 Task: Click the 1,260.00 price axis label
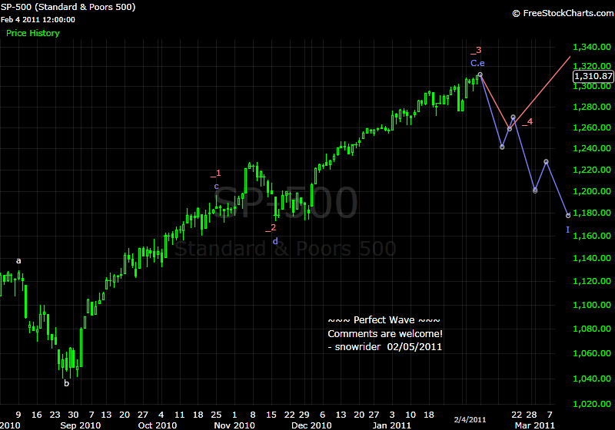pyautogui.click(x=592, y=127)
